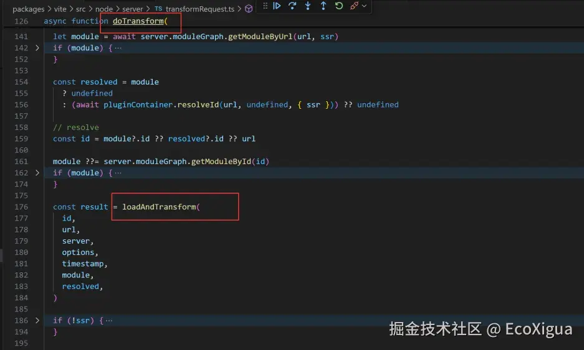
Task: Click the 'module,' argument on line 182
Action: tap(78, 275)
